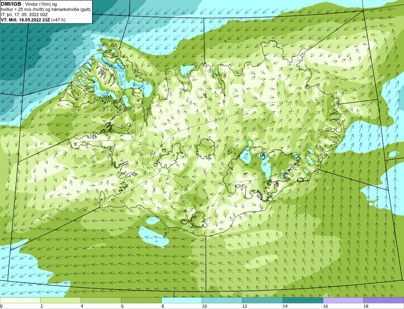404x309 pixels.
Task: Click the 0–2 m/s pale yellow legend swatch
Action: (20, 300)
